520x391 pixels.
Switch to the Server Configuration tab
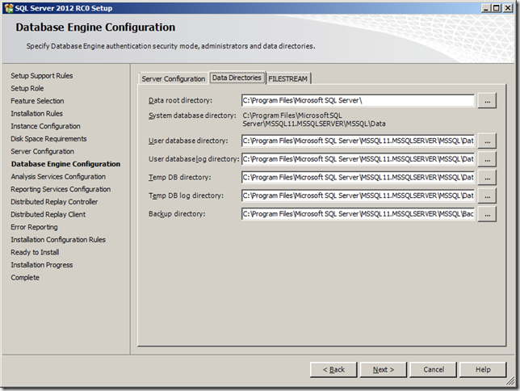click(173, 78)
